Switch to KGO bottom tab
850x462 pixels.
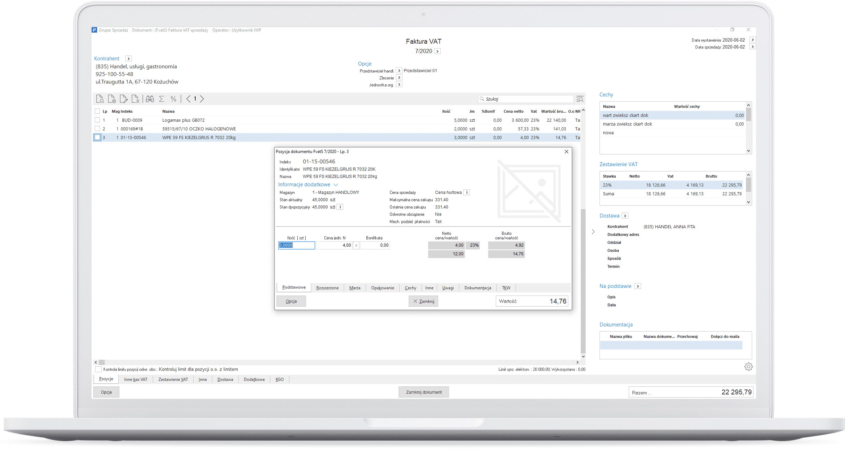coord(280,380)
